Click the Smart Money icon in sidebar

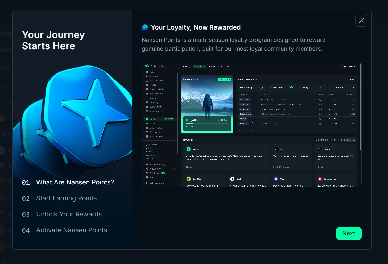coord(147,81)
